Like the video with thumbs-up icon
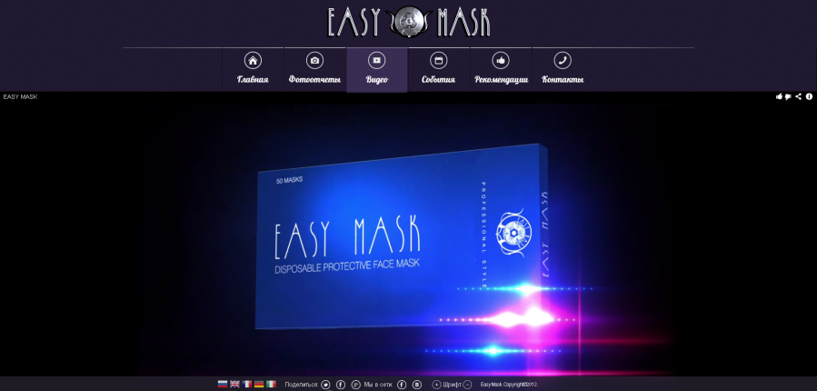The image size is (817, 391). [779, 96]
